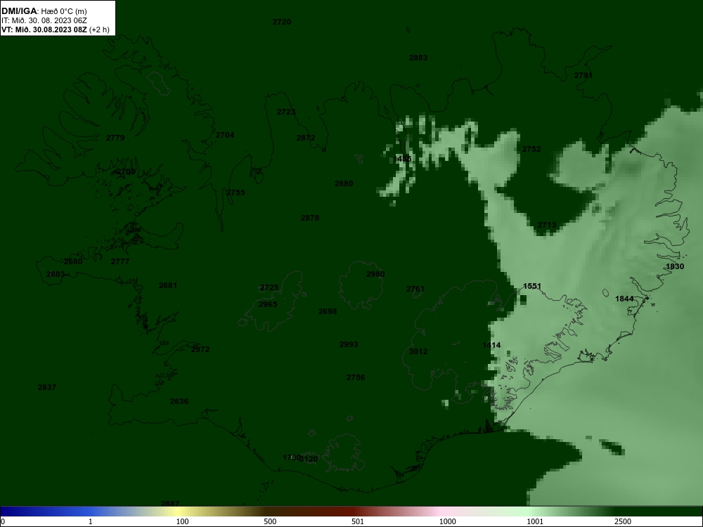703x527 pixels.
Task: Select the map value 2883
Action: pyautogui.click(x=418, y=58)
